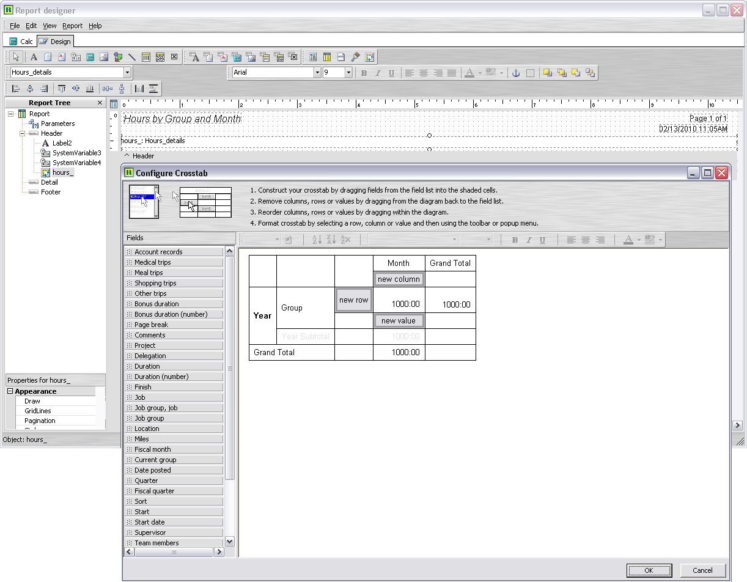The width and height of the screenshot is (747, 582).
Task: Click the paintbrush tool icon
Action: tap(355, 57)
